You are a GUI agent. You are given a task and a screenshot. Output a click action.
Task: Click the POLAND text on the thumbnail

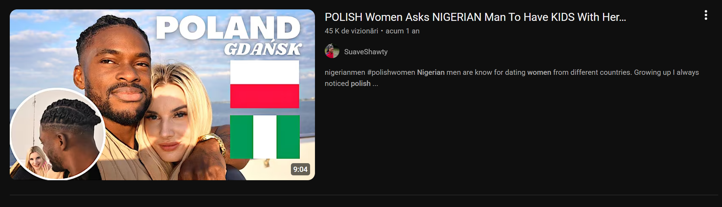point(228,28)
